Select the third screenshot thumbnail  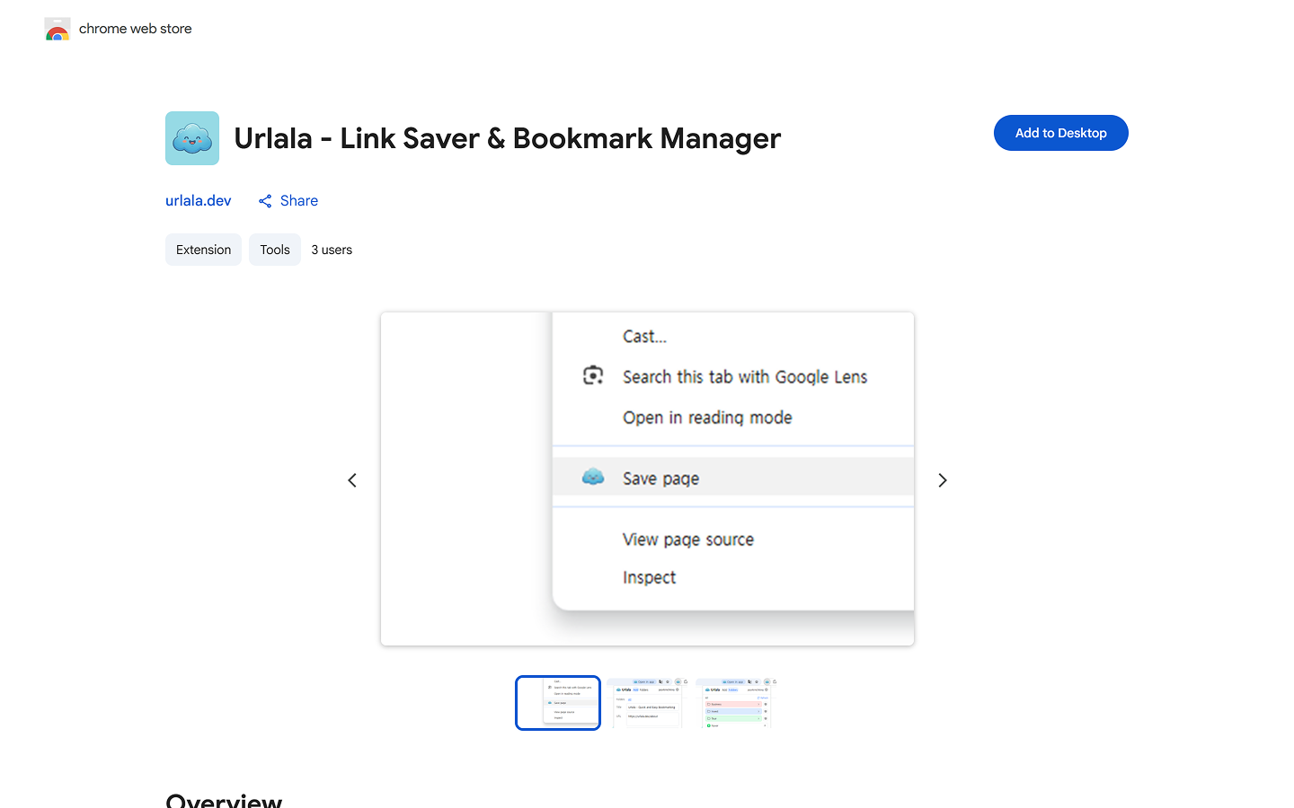736,703
